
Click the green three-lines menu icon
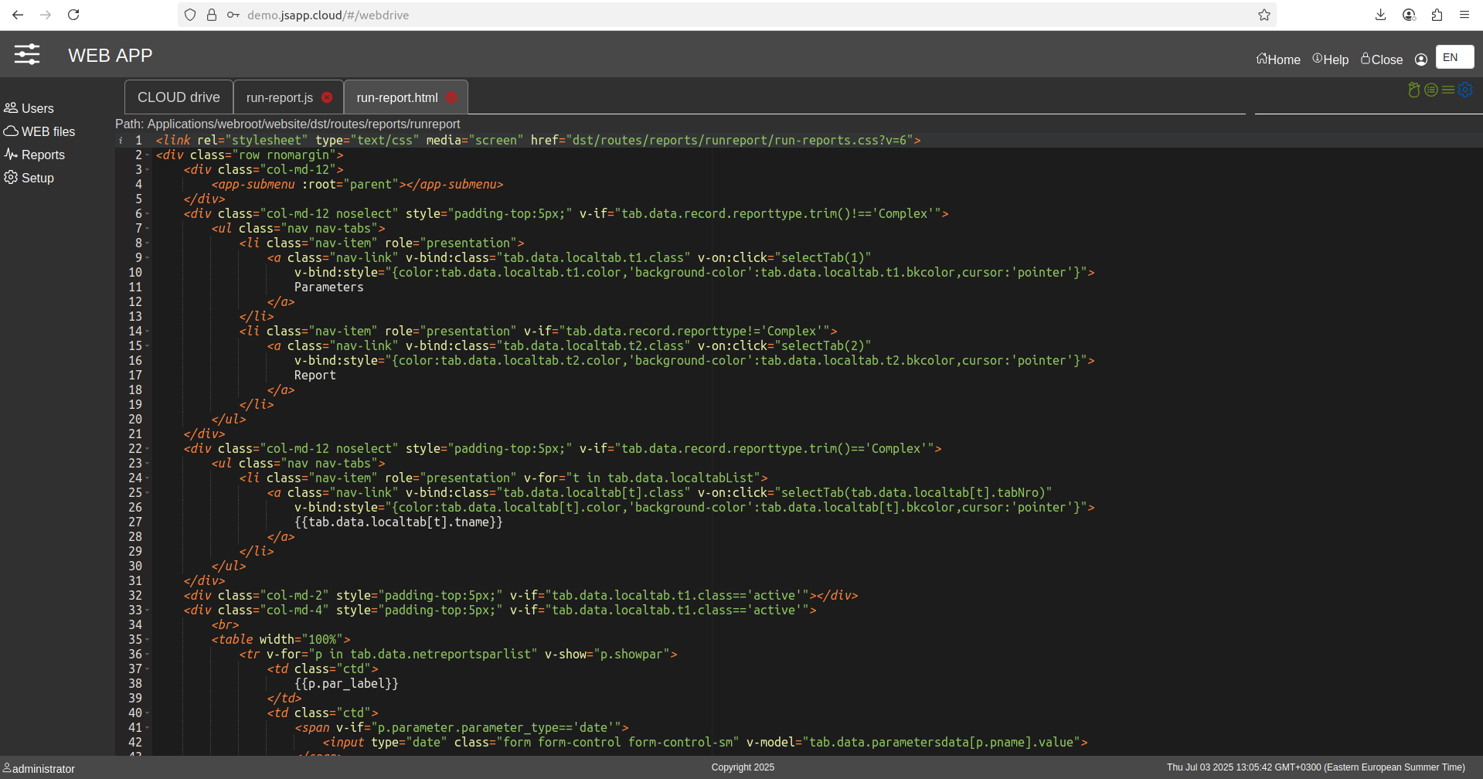tap(1448, 90)
